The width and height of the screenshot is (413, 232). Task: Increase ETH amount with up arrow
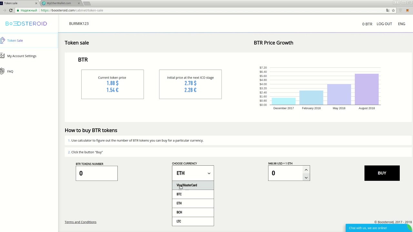pos(306,170)
